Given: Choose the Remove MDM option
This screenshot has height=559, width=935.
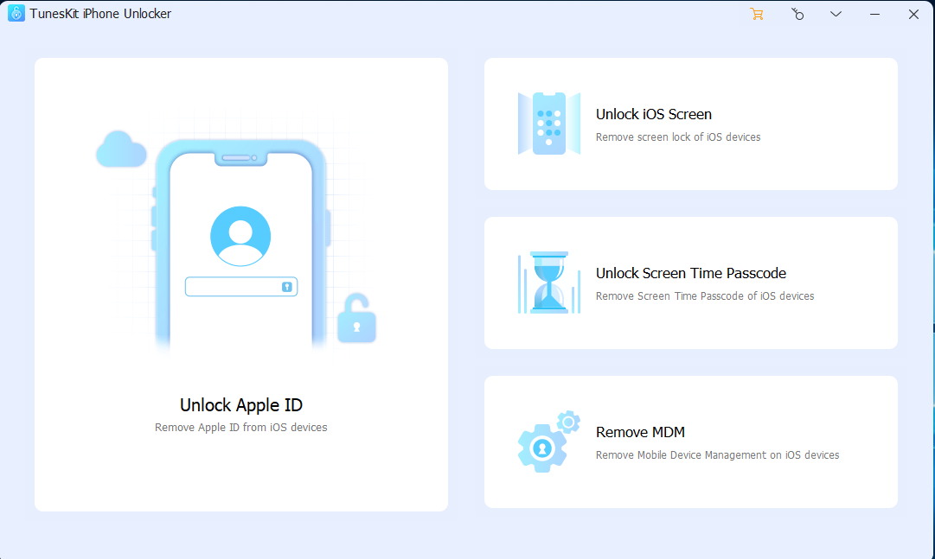Looking at the screenshot, I should 690,441.
